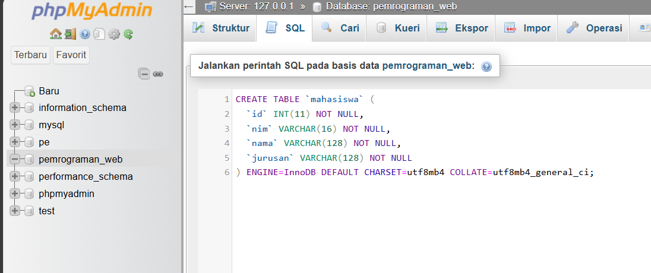
Task: Expand the performance_schema database node
Action: pyautogui.click(x=15, y=177)
